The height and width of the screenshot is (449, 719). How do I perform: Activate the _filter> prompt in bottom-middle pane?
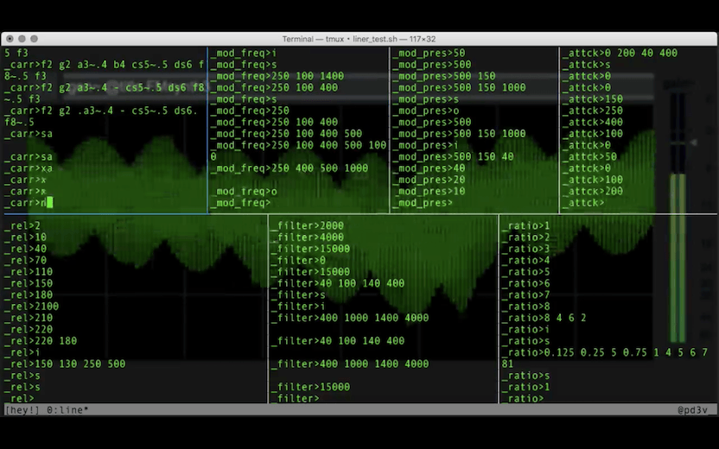[x=296, y=398]
